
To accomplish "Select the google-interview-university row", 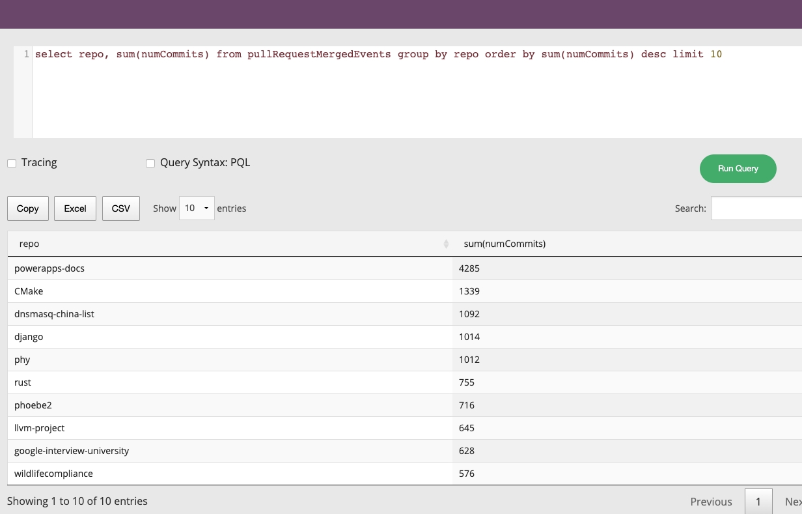I will coord(72,451).
